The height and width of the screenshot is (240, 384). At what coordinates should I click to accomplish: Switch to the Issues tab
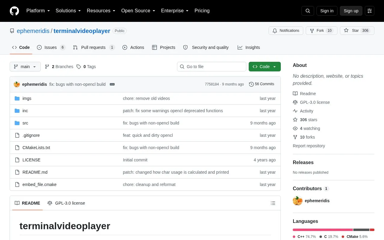click(x=51, y=47)
